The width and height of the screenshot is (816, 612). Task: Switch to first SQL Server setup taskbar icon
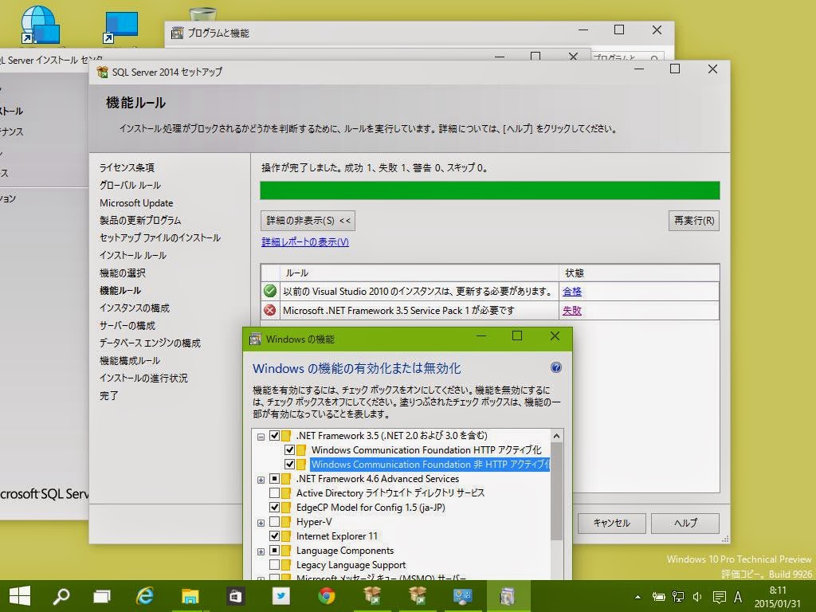[x=372, y=596]
